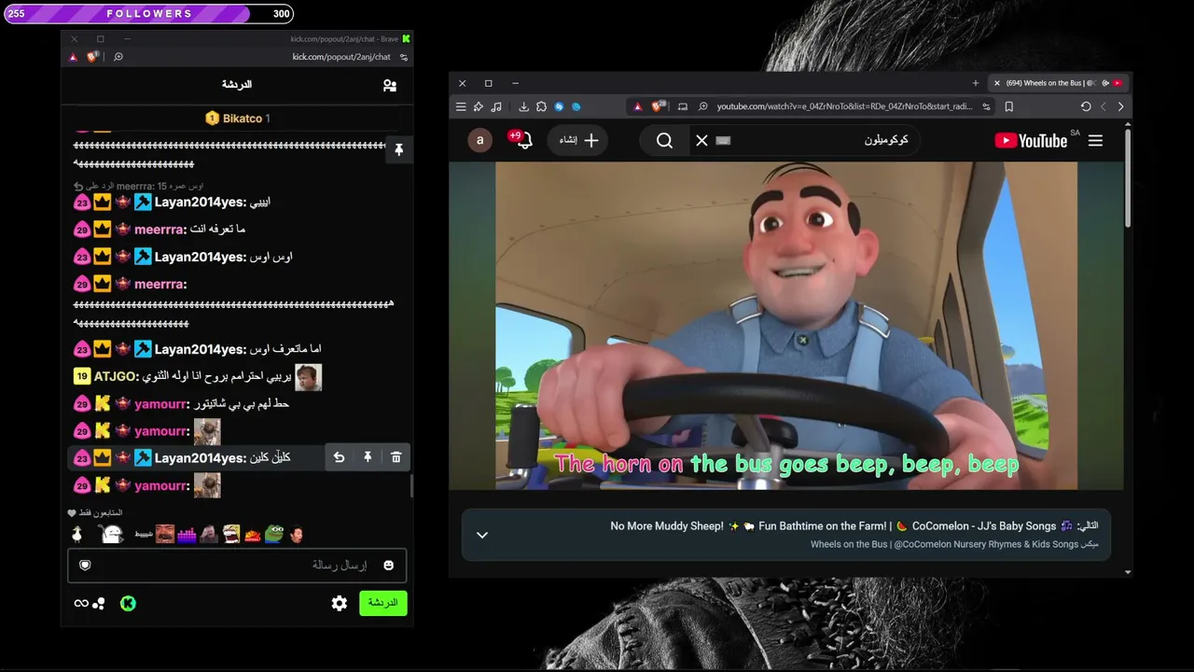Click meerrra username above the spam message

(x=160, y=284)
